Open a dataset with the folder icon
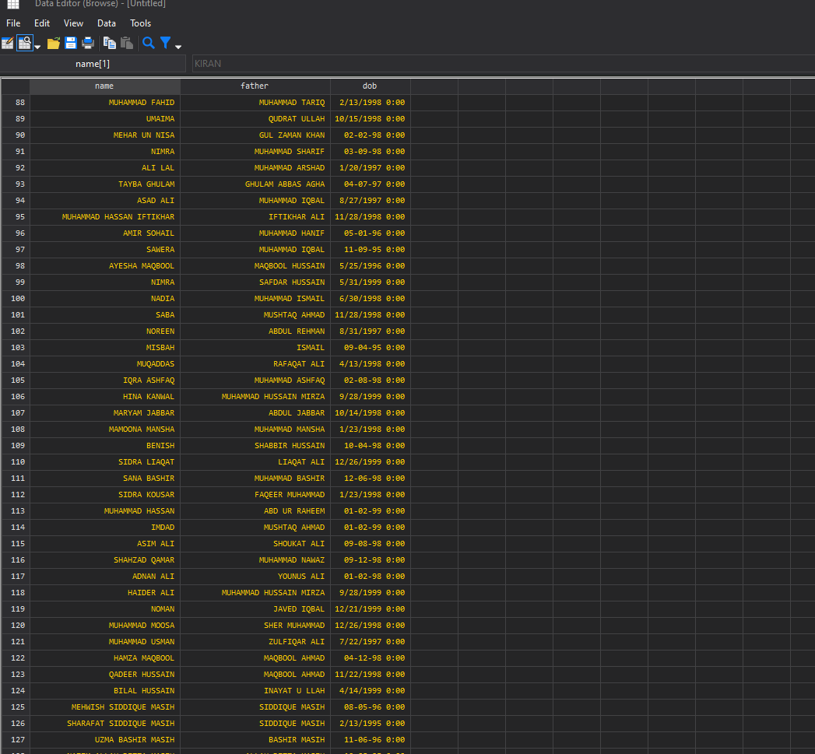The image size is (815, 754). coord(54,43)
